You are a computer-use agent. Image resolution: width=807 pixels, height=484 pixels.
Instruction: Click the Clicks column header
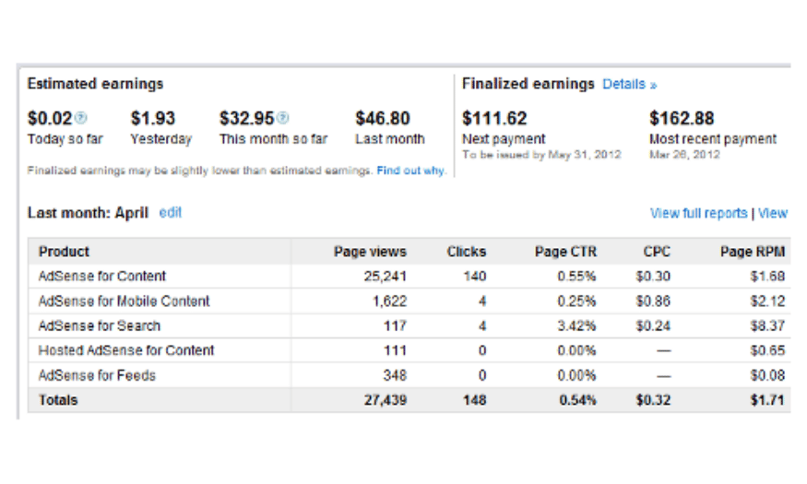[x=467, y=252]
